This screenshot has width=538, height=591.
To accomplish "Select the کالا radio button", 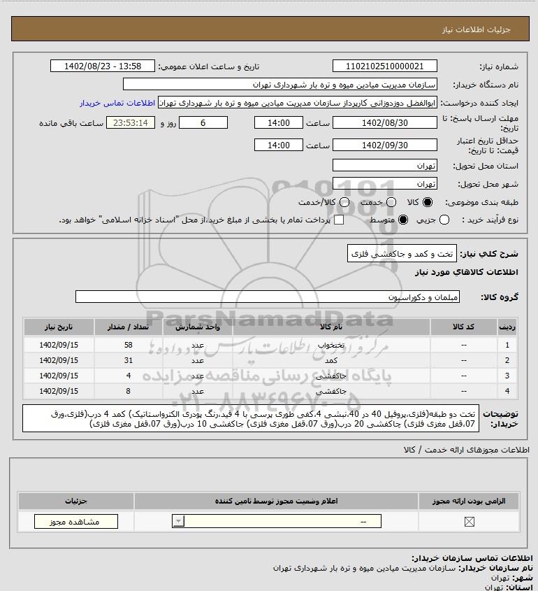I will (428, 202).
